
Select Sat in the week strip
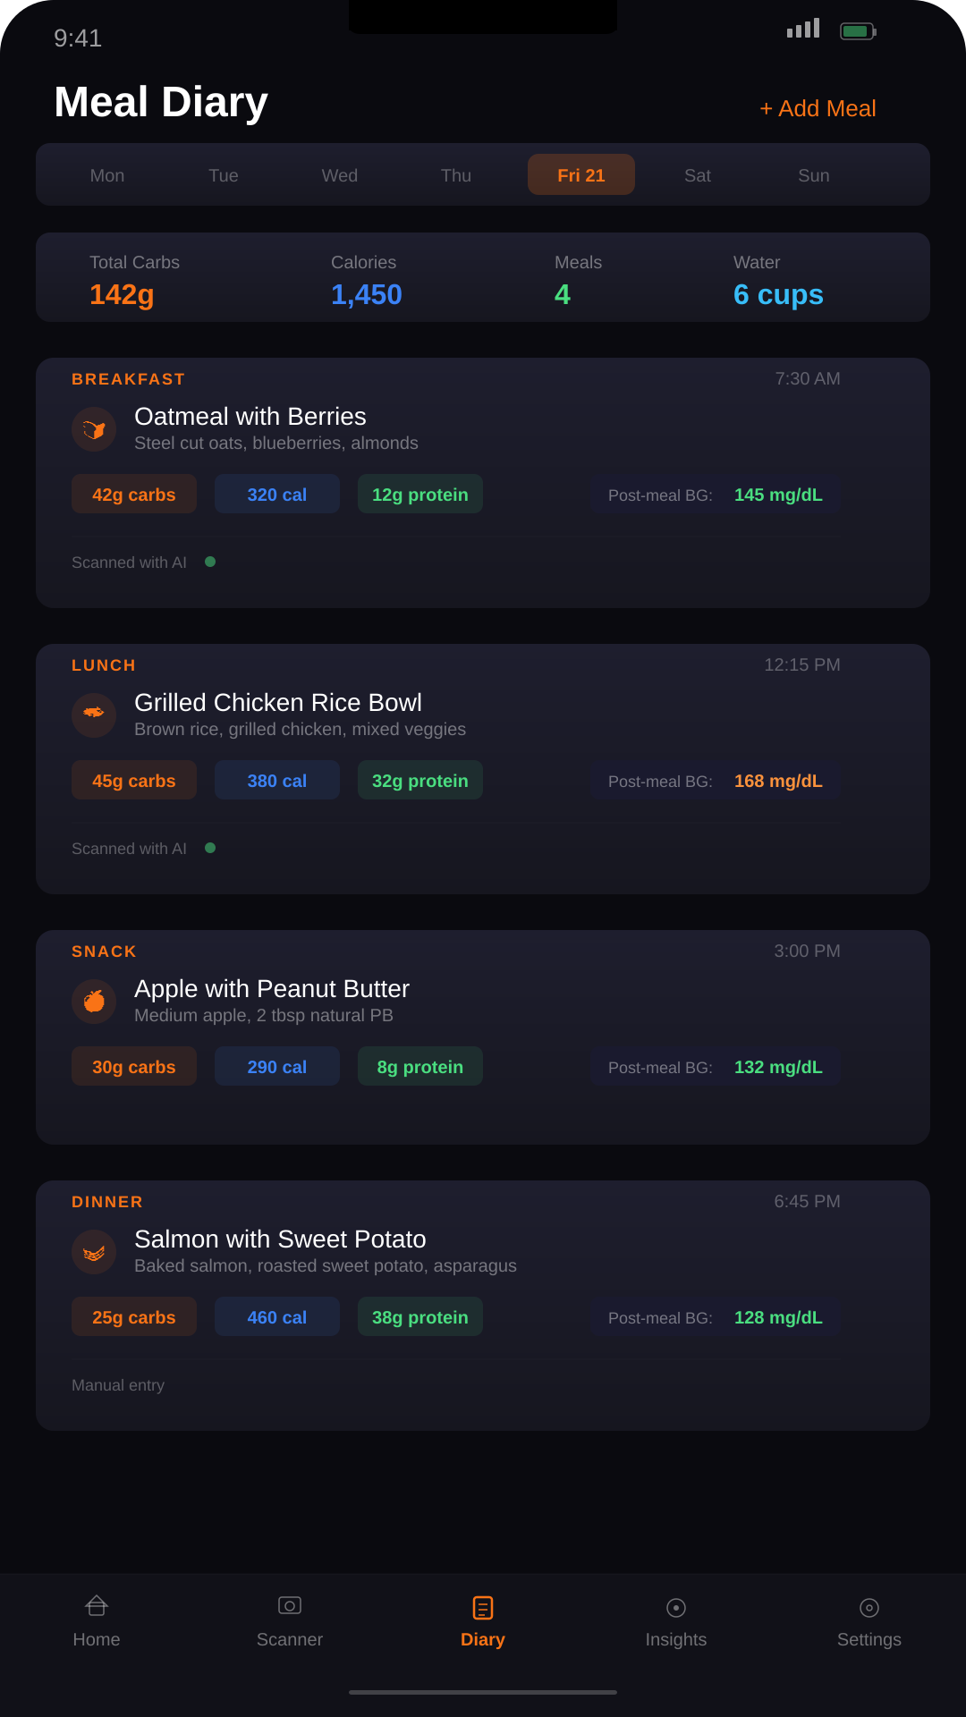[x=698, y=175]
